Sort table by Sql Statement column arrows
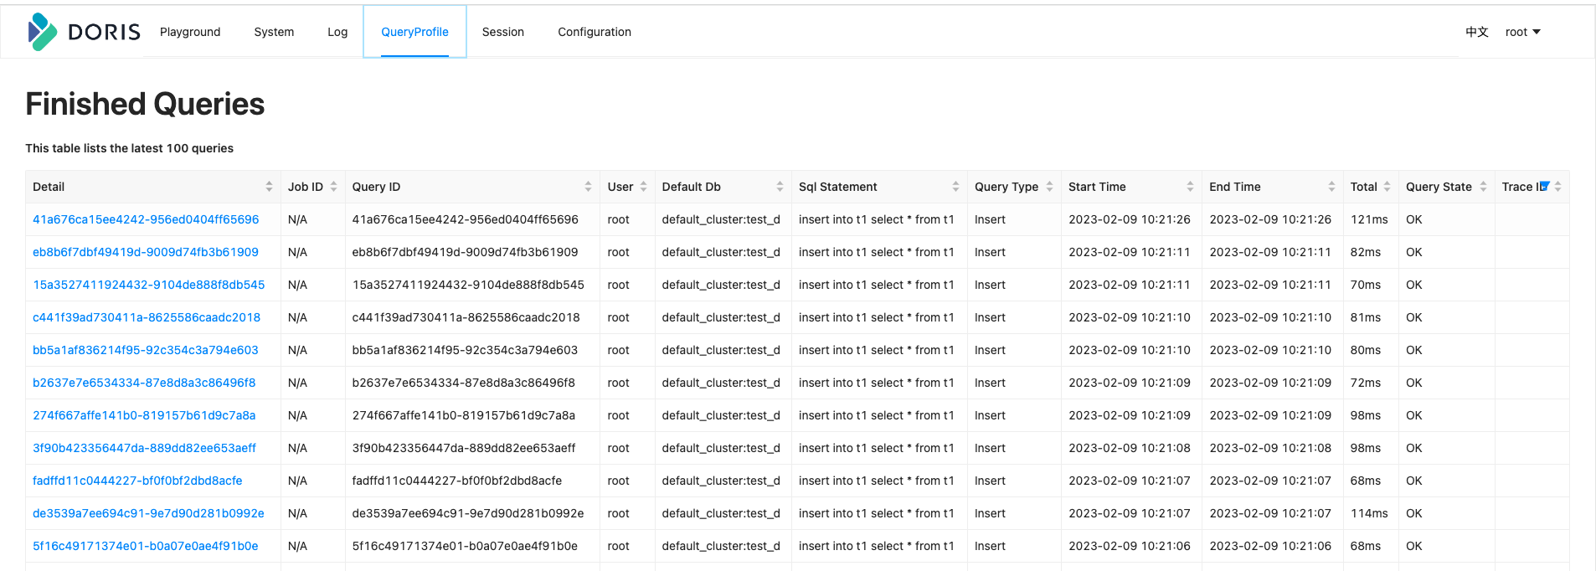This screenshot has width=1596, height=571. 955,187
